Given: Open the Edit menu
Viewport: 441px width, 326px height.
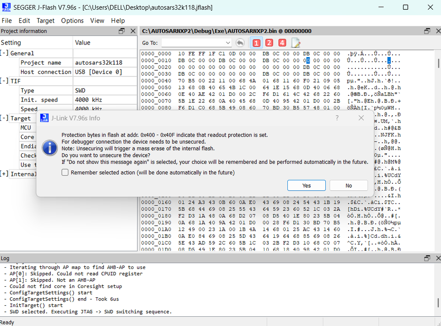Looking at the screenshot, I should pos(24,21).
